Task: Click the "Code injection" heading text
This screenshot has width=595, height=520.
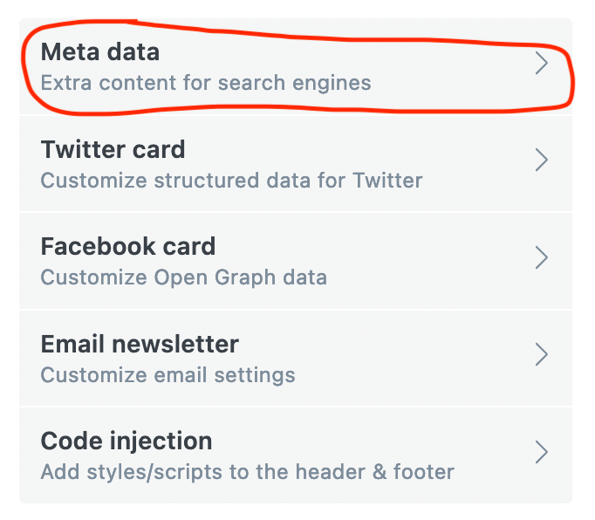Action: [x=127, y=440]
